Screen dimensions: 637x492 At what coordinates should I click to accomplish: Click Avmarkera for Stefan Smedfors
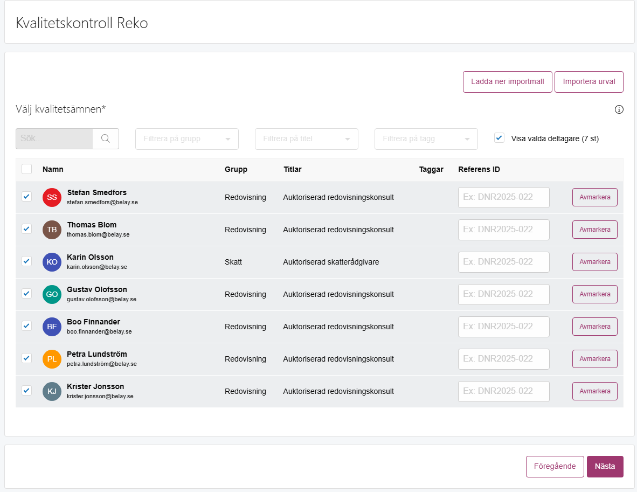(x=595, y=197)
